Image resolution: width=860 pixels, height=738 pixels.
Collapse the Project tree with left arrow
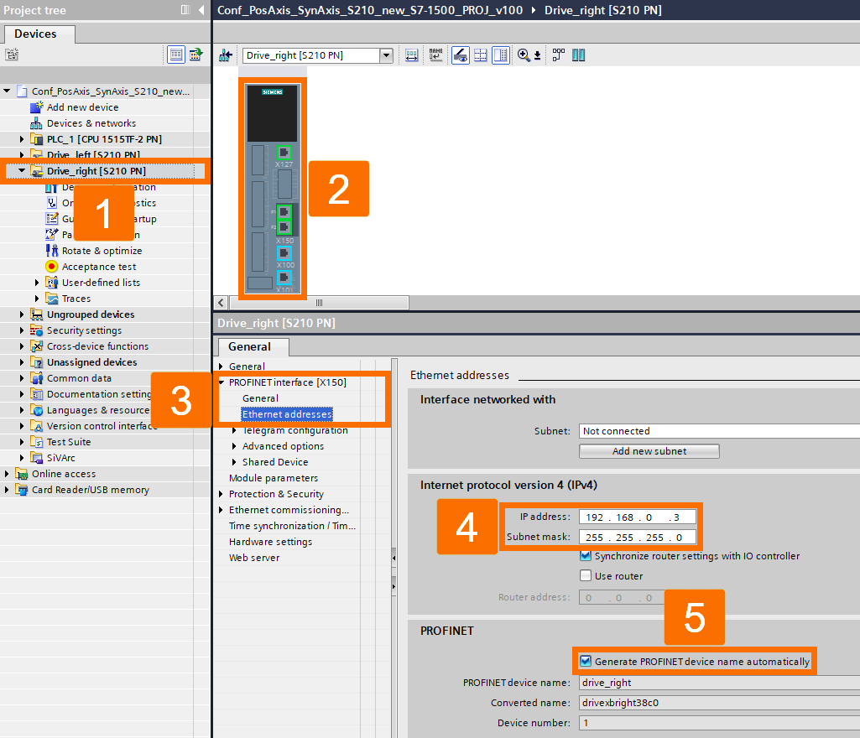(201, 10)
